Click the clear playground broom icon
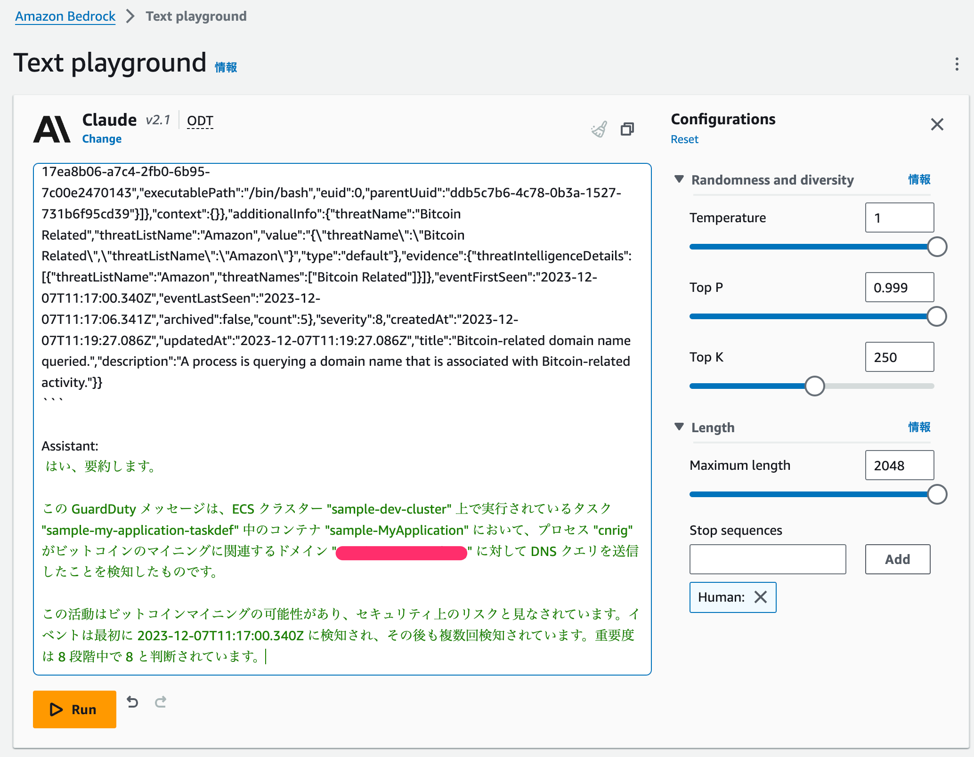The image size is (974, 757). (599, 129)
